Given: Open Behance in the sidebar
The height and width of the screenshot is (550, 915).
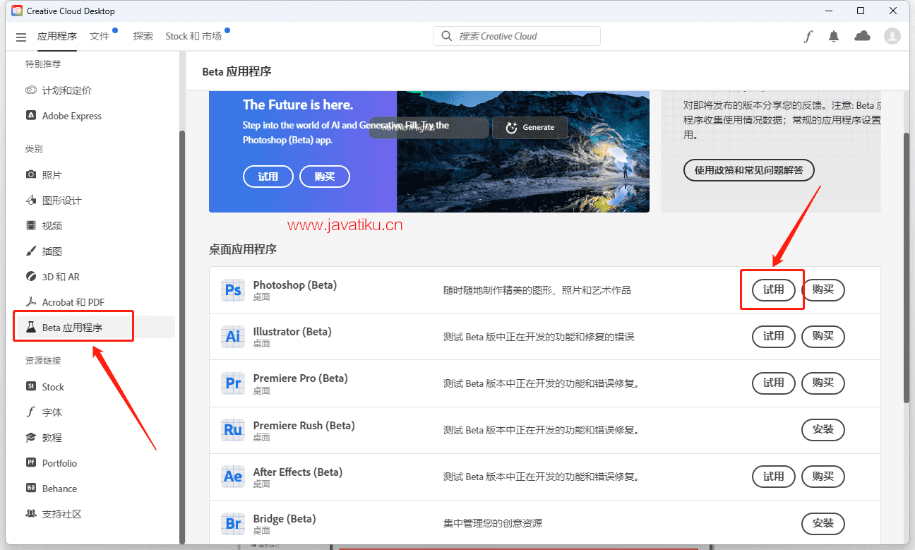Looking at the screenshot, I should tap(52, 489).
